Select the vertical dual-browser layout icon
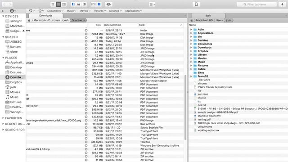The height and width of the screenshot is (162, 288). coord(99,4)
